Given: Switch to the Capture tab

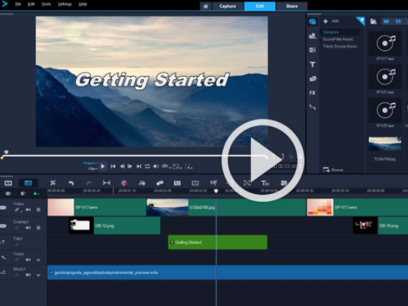Looking at the screenshot, I should click(227, 6).
